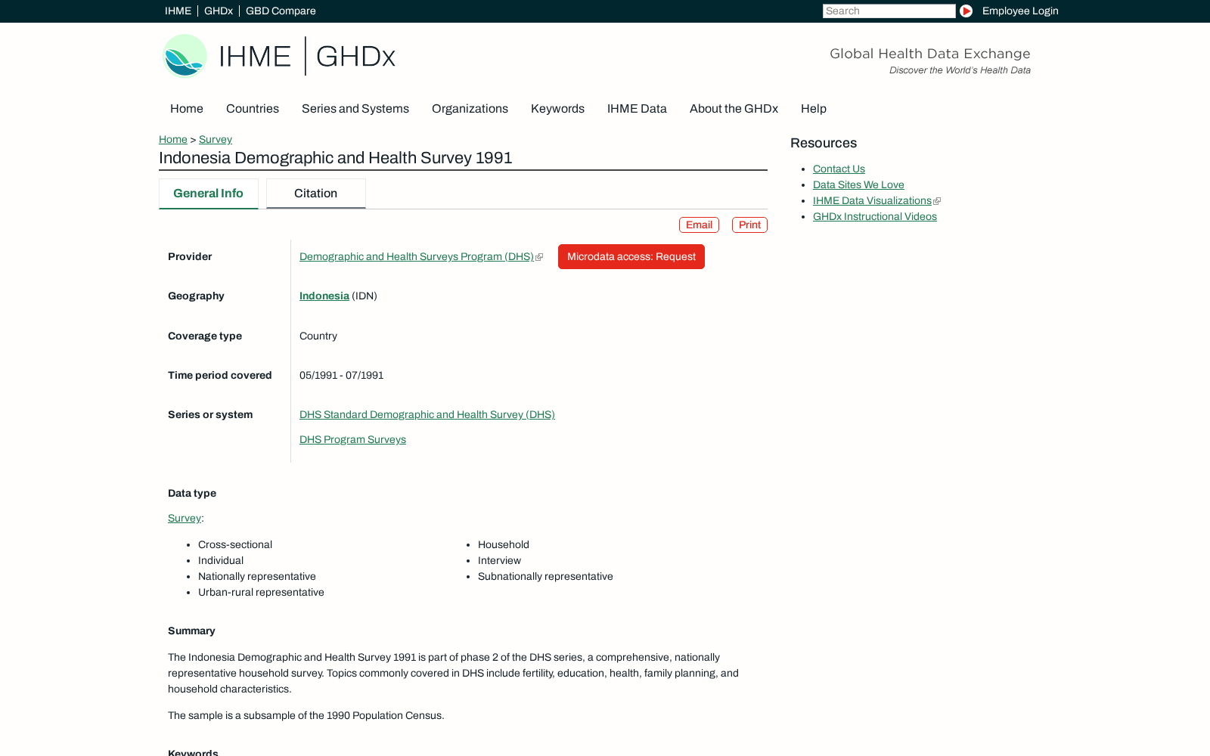Screen dimensions: 1210x756
Task: Open the Help menu item
Action: tap(814, 109)
